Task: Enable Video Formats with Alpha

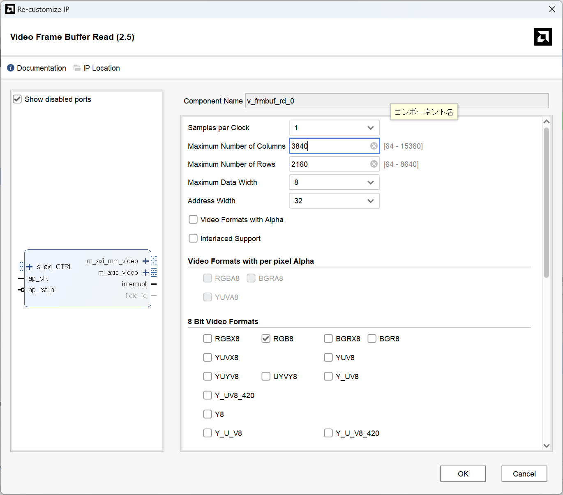Action: coord(193,220)
